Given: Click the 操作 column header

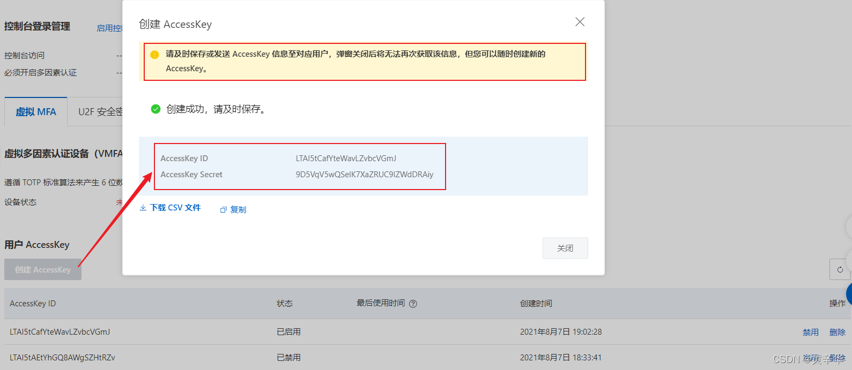Looking at the screenshot, I should click(838, 304).
